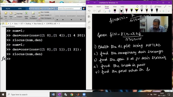Image resolution: width=173 pixels, height=97 pixels.
Task: Select CONTROL LAB in the path bar
Action: [51, 24]
